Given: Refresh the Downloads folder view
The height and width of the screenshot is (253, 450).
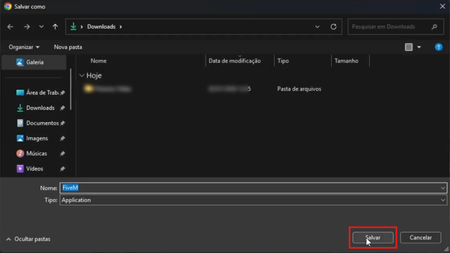Looking at the screenshot, I should 334,27.
